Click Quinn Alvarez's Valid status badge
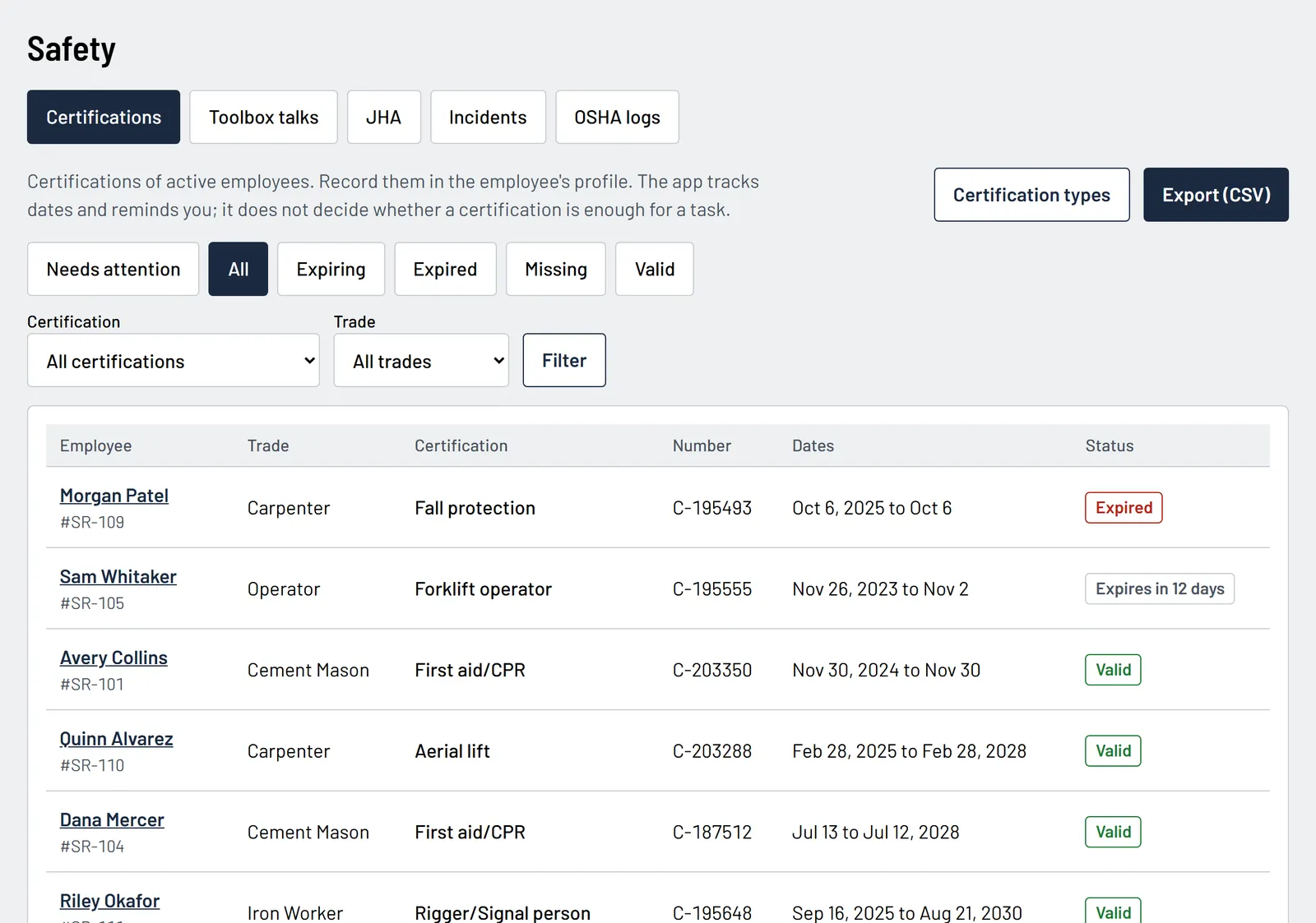This screenshot has width=1316, height=923. click(1113, 751)
